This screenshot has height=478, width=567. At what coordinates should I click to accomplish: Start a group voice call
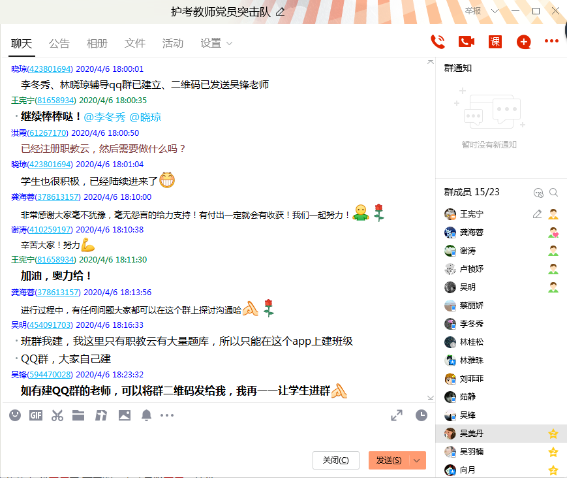click(437, 42)
